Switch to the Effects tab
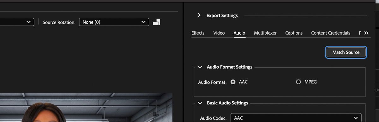The height and width of the screenshot is (122, 379). point(198,33)
